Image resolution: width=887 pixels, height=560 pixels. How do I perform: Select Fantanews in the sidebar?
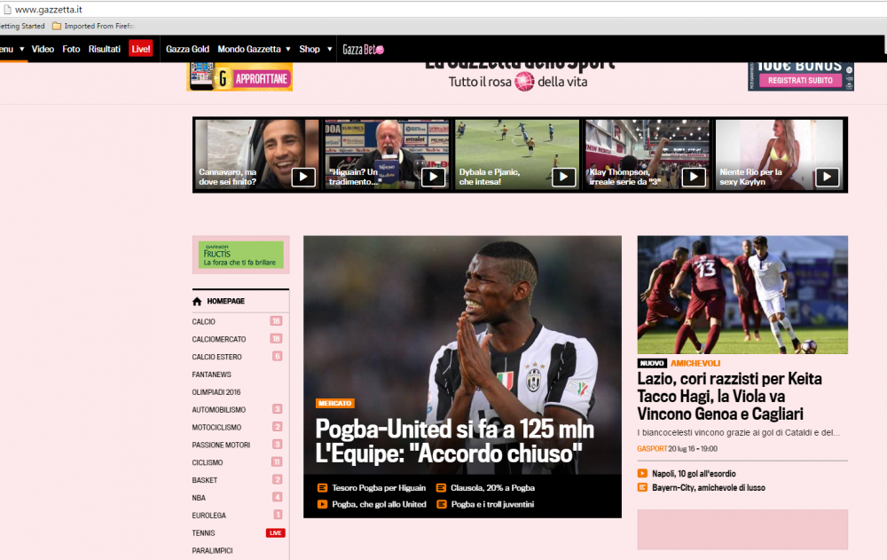coord(212,375)
